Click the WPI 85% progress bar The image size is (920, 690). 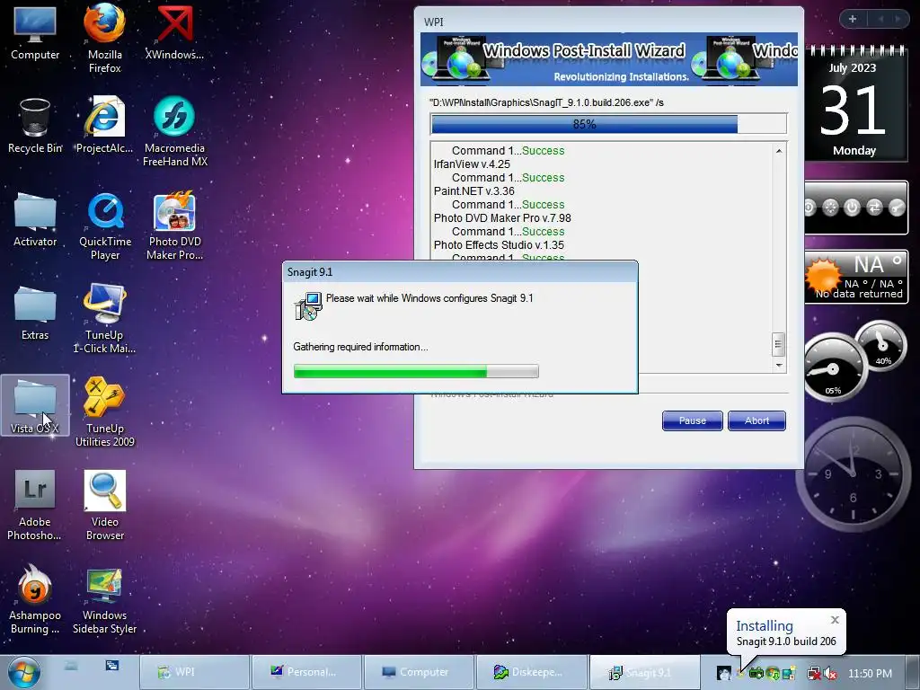(608, 124)
